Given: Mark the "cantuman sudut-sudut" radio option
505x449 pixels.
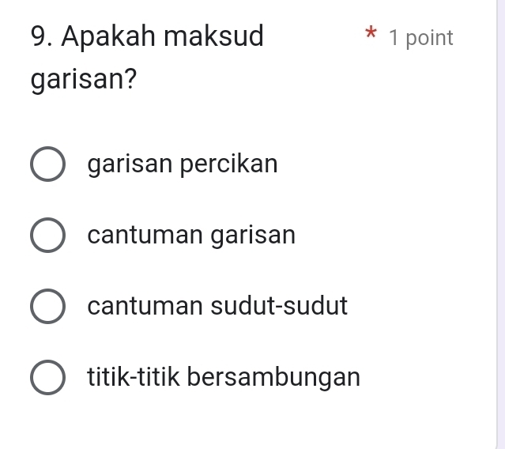Looking at the screenshot, I should (48, 307).
